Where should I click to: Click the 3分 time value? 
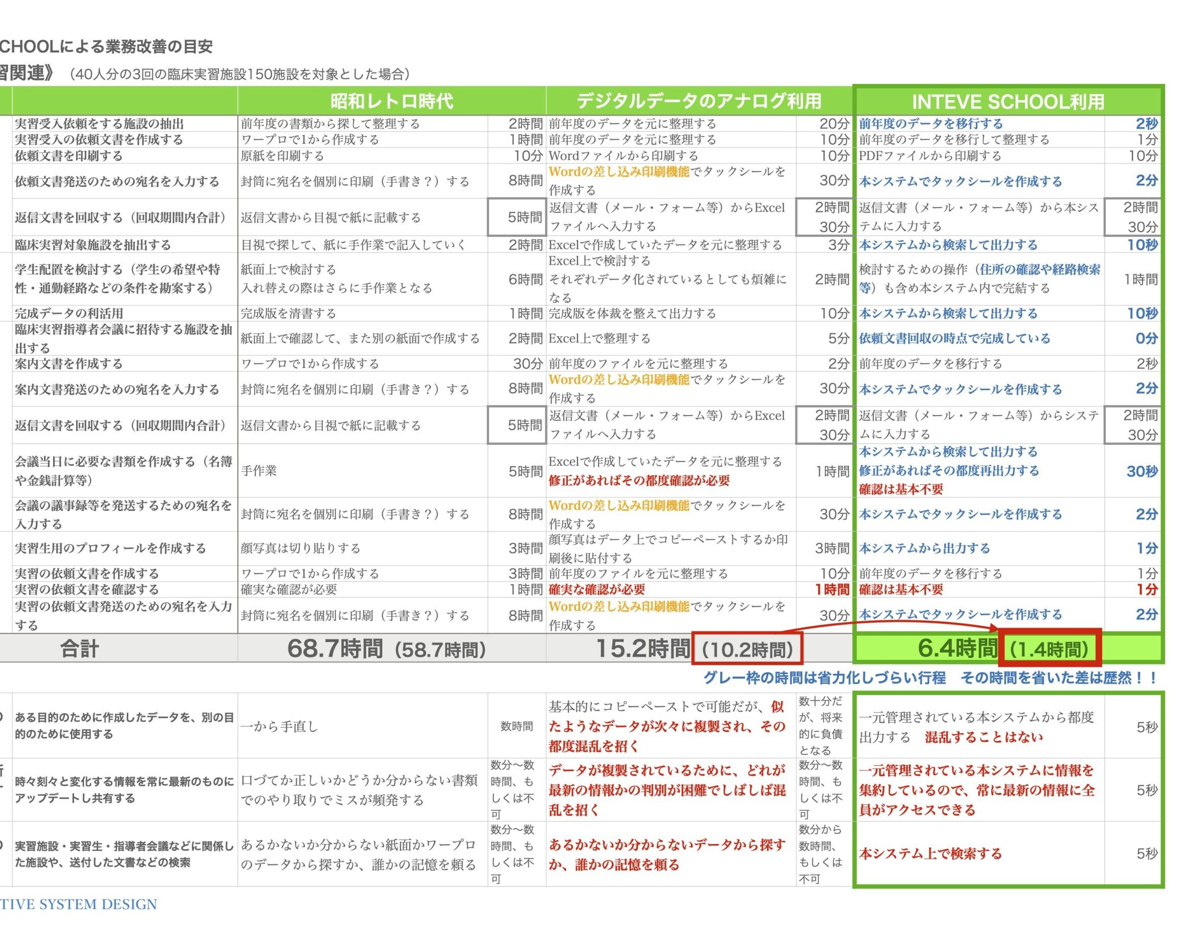tap(839, 245)
